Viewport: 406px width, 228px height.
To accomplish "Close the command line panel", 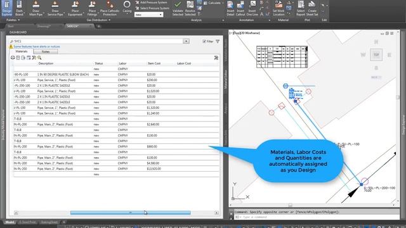I will pyautogui.click(x=231, y=214).
